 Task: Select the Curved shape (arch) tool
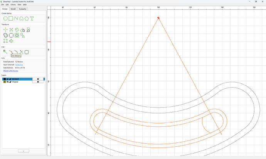21,18
